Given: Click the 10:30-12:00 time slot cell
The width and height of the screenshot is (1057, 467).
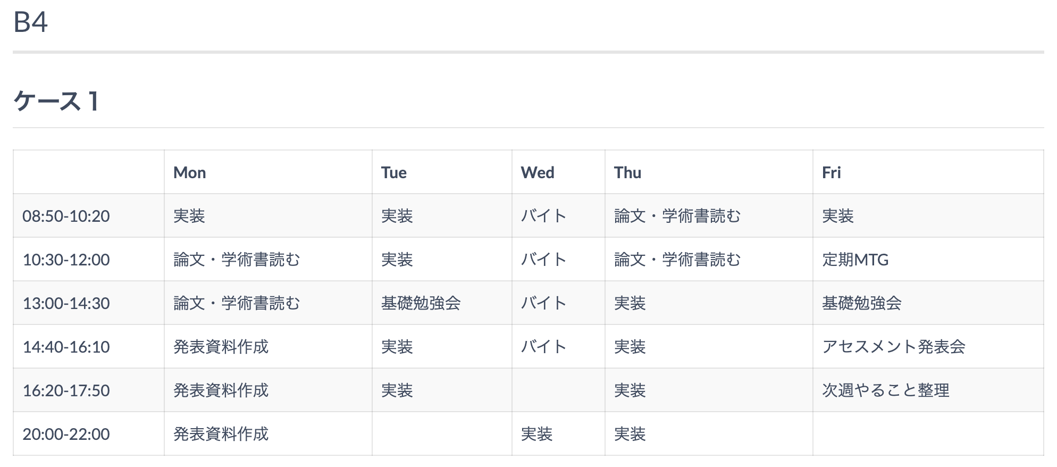Looking at the screenshot, I should coord(89,260).
